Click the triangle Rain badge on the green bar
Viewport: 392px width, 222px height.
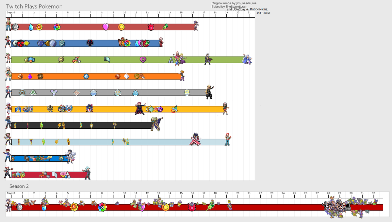(x=171, y=60)
